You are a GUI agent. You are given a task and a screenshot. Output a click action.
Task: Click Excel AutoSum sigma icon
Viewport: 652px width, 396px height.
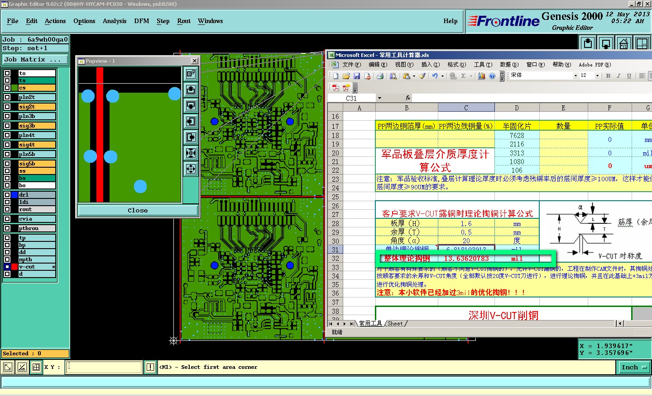tap(464, 76)
